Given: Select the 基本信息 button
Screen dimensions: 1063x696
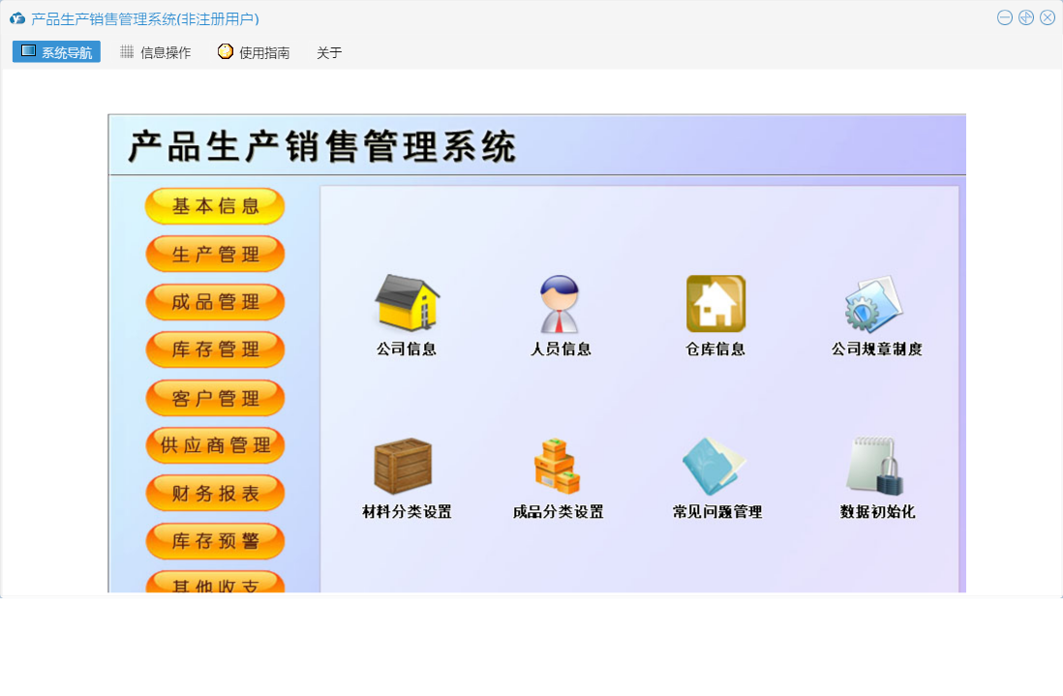Looking at the screenshot, I should [215, 206].
